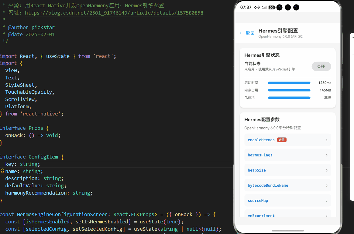Image resolution: width=354 pixels, height=234 pixels.
Task: Expand the sourceMap chevron arrow
Action: tap(327, 200)
